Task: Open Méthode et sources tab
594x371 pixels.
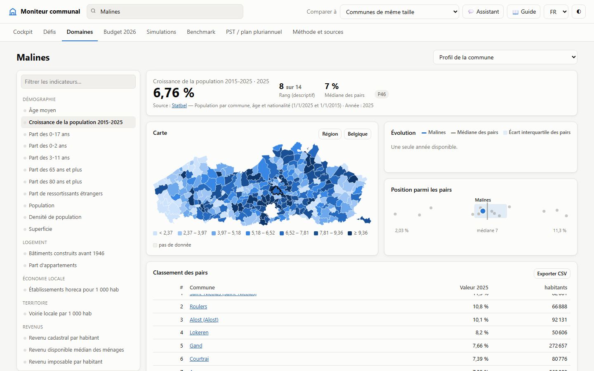Action: pyautogui.click(x=318, y=32)
